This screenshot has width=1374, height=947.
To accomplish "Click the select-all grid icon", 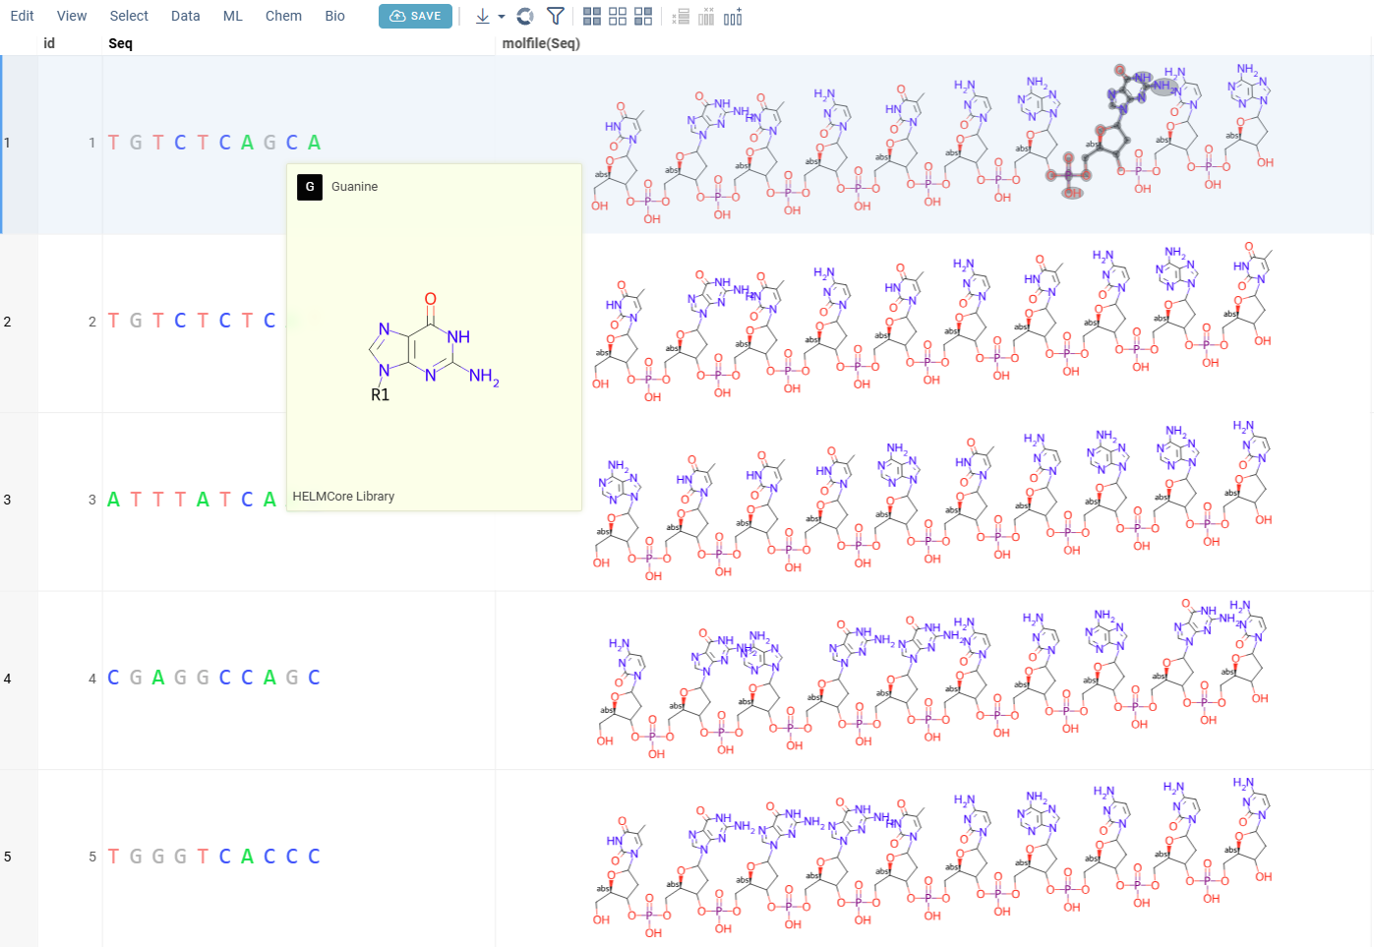I will pos(590,16).
